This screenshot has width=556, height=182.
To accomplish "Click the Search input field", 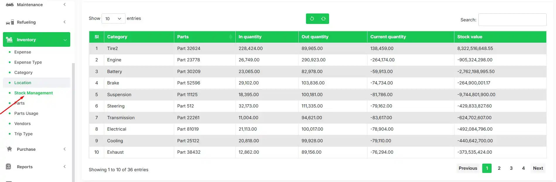I will 512,20.
